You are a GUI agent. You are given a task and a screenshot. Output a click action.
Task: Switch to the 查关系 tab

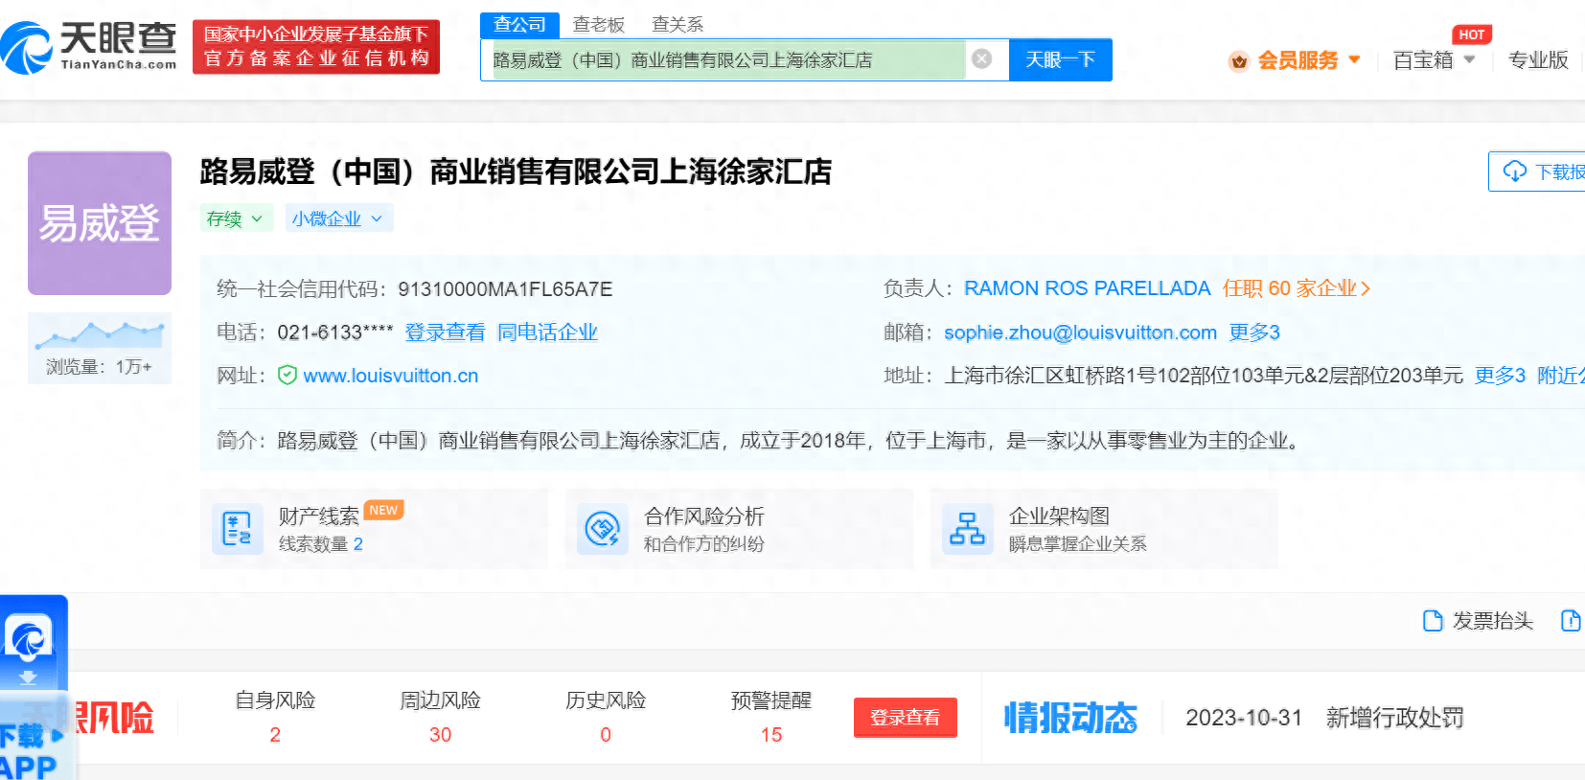[678, 25]
